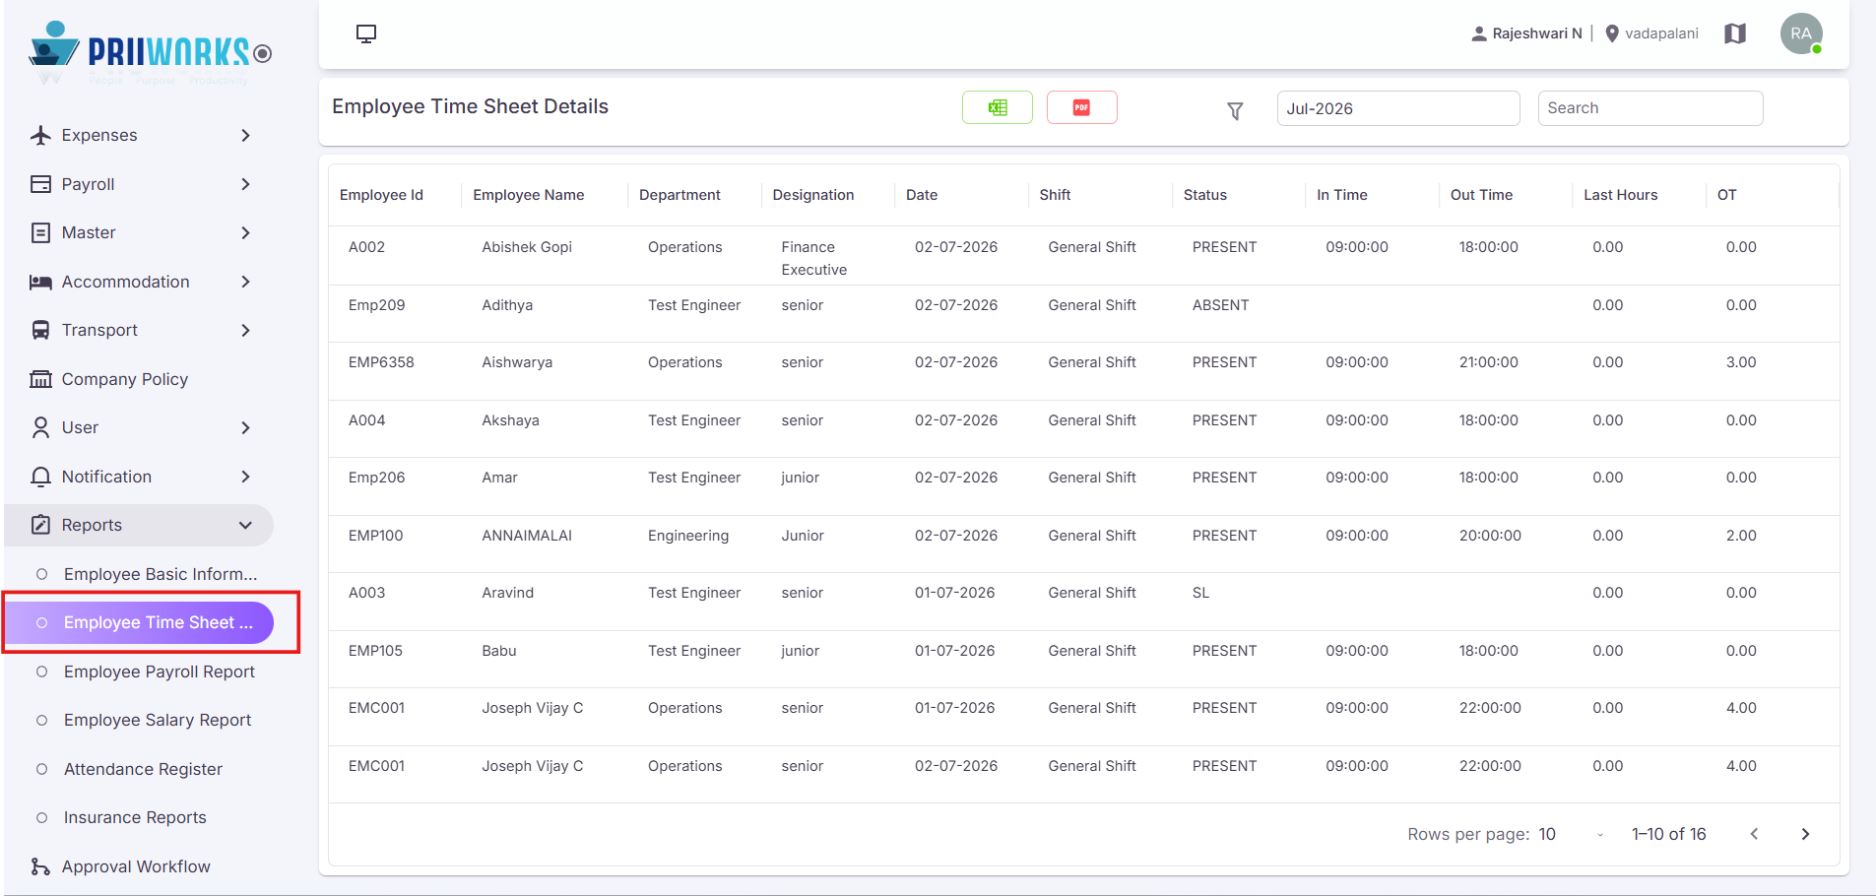Click the 1–10 of 16 pagination text
Image resolution: width=1876 pixels, height=896 pixels.
point(1668,834)
